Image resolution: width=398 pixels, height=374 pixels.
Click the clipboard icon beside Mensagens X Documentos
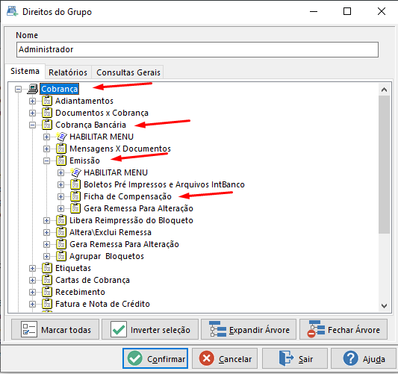click(61, 149)
